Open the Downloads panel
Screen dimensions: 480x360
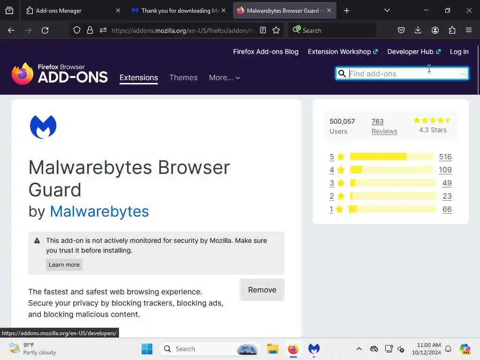[x=418, y=30]
